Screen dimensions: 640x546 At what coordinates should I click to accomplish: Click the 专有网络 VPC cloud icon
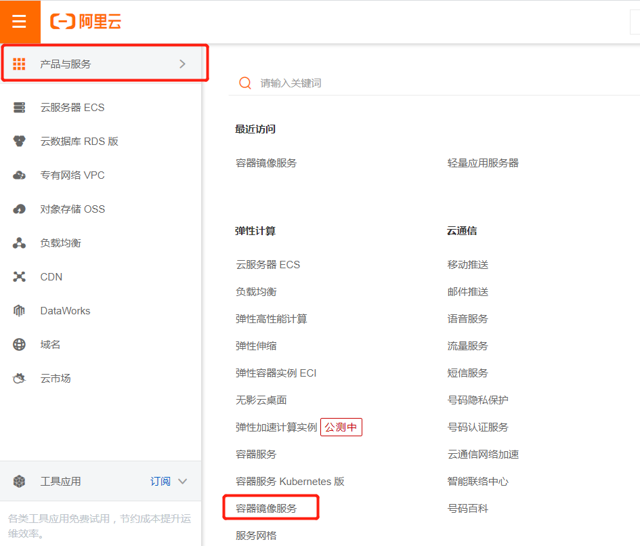(x=19, y=175)
